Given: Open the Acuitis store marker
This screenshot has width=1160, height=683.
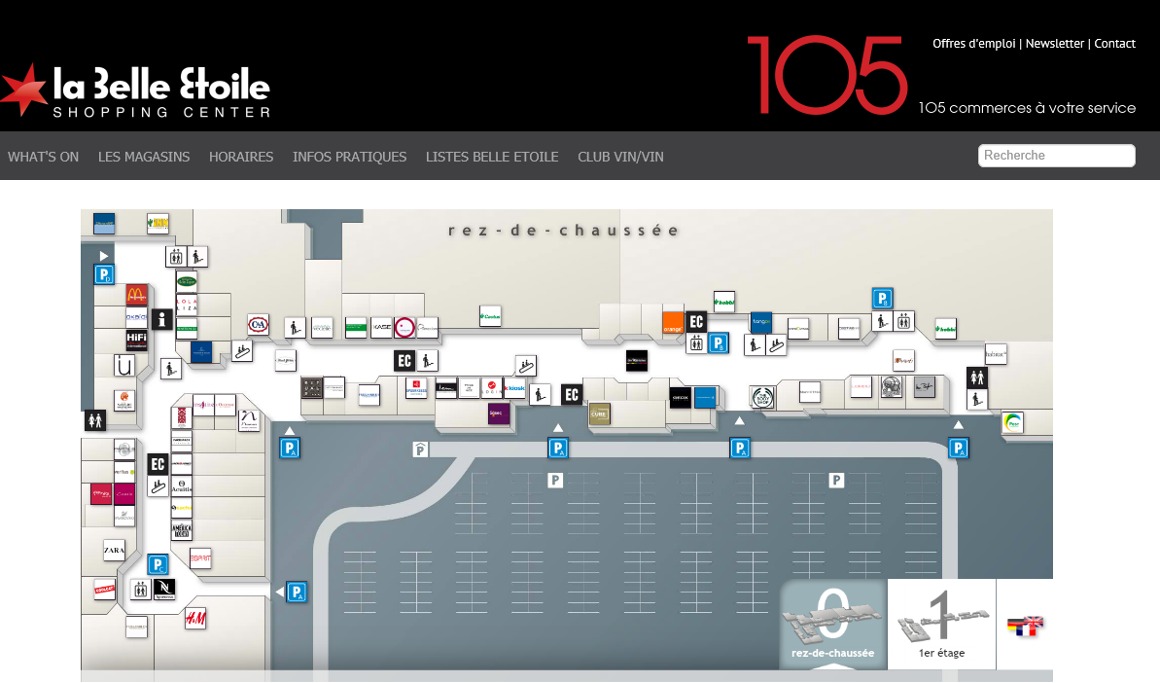Looking at the screenshot, I should [x=181, y=486].
